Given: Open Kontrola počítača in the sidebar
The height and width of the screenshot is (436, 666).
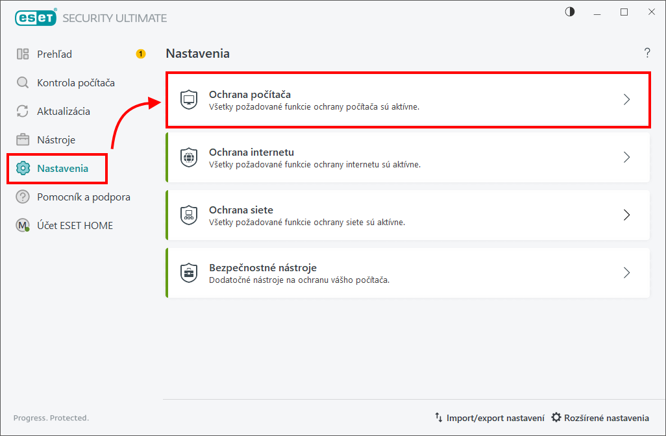Looking at the screenshot, I should [x=75, y=83].
